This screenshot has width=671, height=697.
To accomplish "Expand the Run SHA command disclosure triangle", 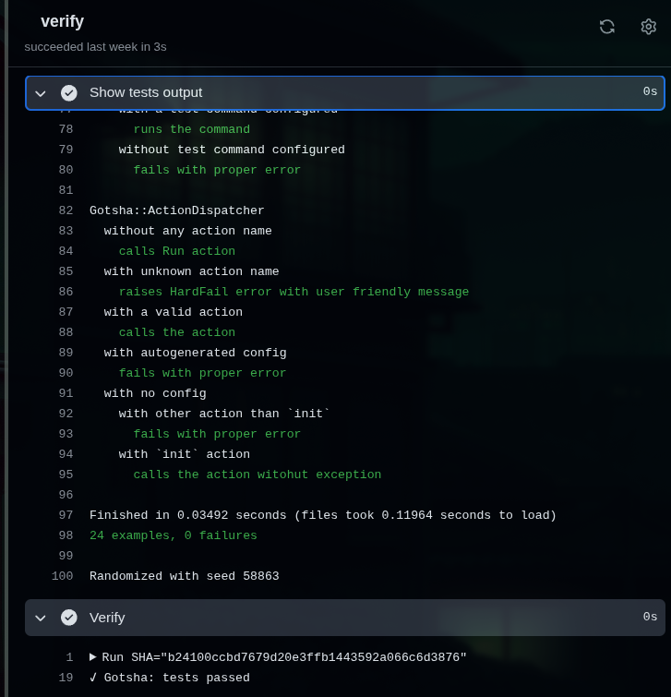I will coord(93,657).
